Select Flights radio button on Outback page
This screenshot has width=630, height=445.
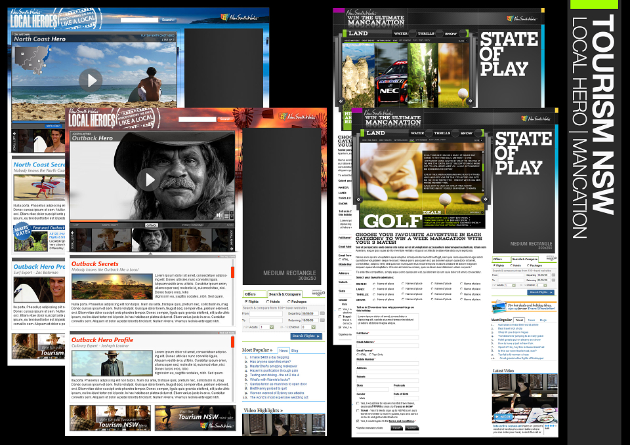[246, 301]
